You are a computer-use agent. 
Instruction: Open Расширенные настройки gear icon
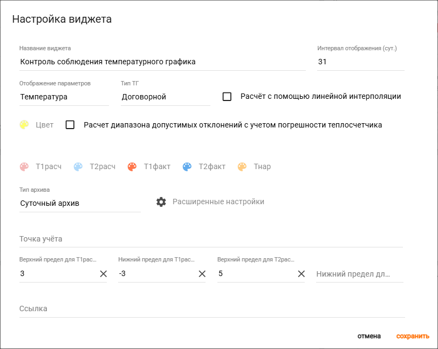[x=161, y=202]
